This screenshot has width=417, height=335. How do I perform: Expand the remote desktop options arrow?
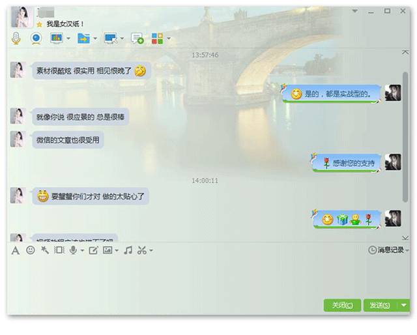122,38
